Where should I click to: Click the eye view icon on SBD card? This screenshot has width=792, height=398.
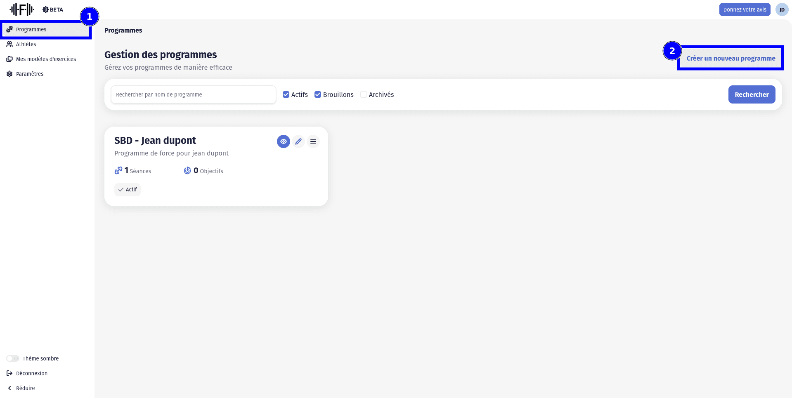[283, 141]
